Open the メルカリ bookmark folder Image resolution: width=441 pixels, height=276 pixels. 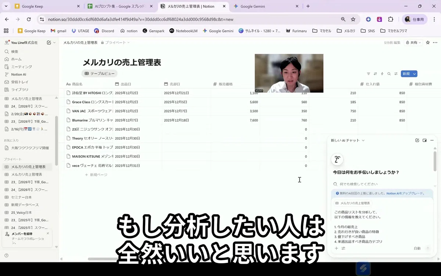(346, 31)
